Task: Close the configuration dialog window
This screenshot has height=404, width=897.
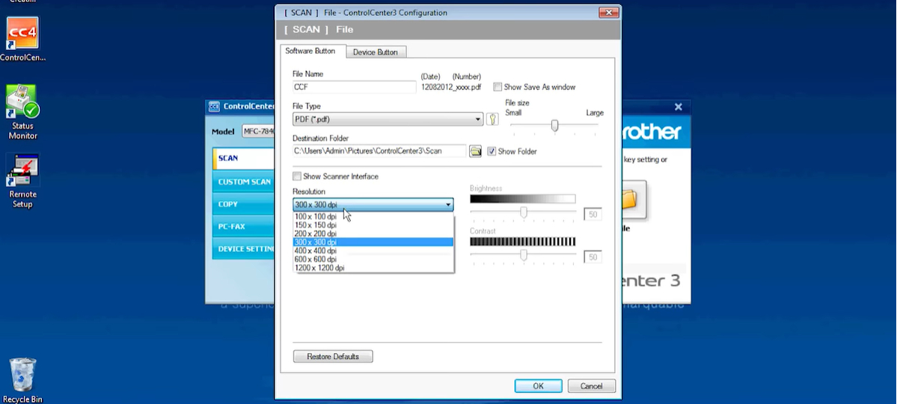Action: [609, 12]
